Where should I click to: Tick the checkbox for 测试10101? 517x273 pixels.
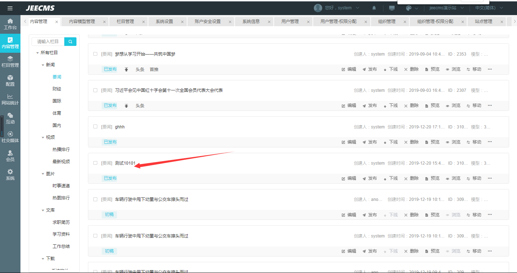pos(95,163)
